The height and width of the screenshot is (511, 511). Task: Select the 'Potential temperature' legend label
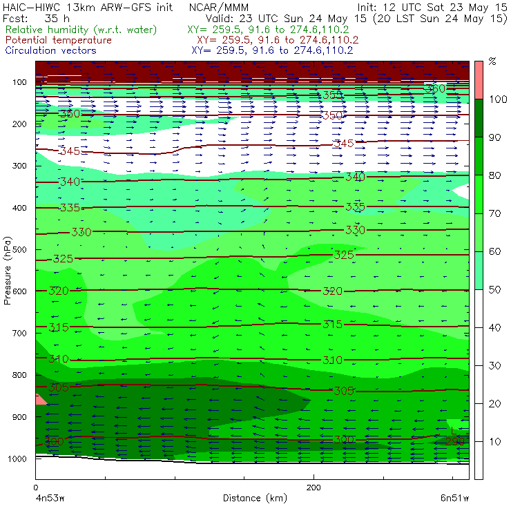coord(58,40)
